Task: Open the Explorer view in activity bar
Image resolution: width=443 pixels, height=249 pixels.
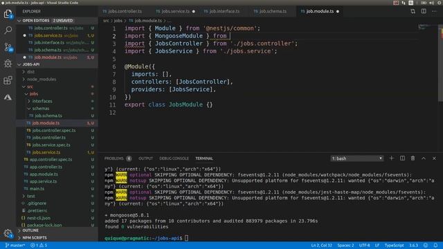Action: pos(8,14)
